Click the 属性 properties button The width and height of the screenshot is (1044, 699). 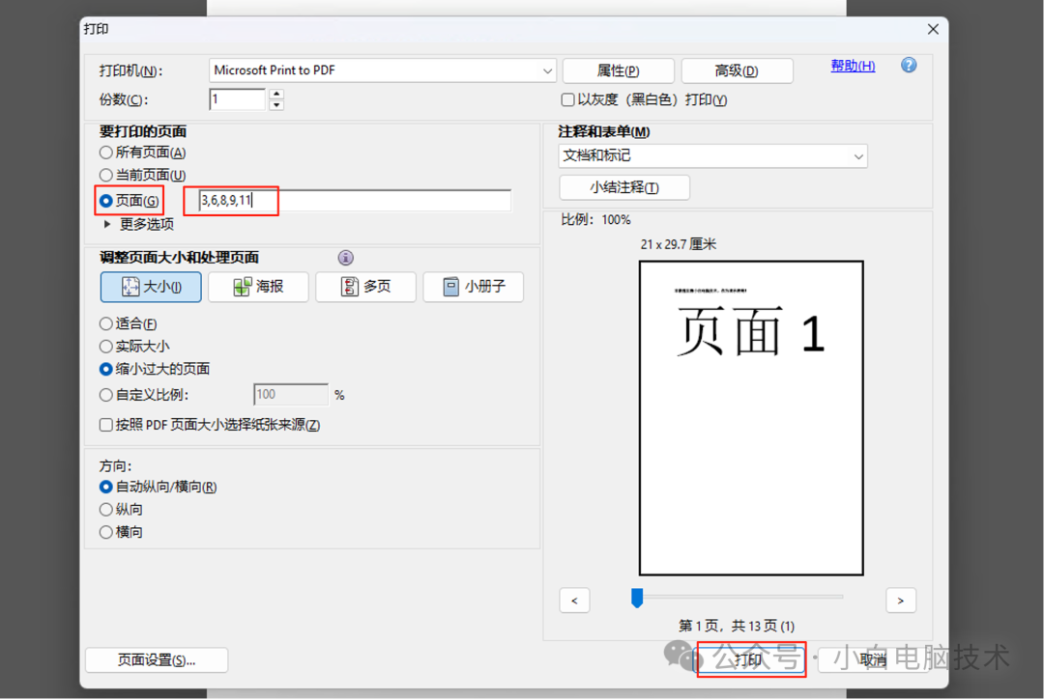pos(618,70)
